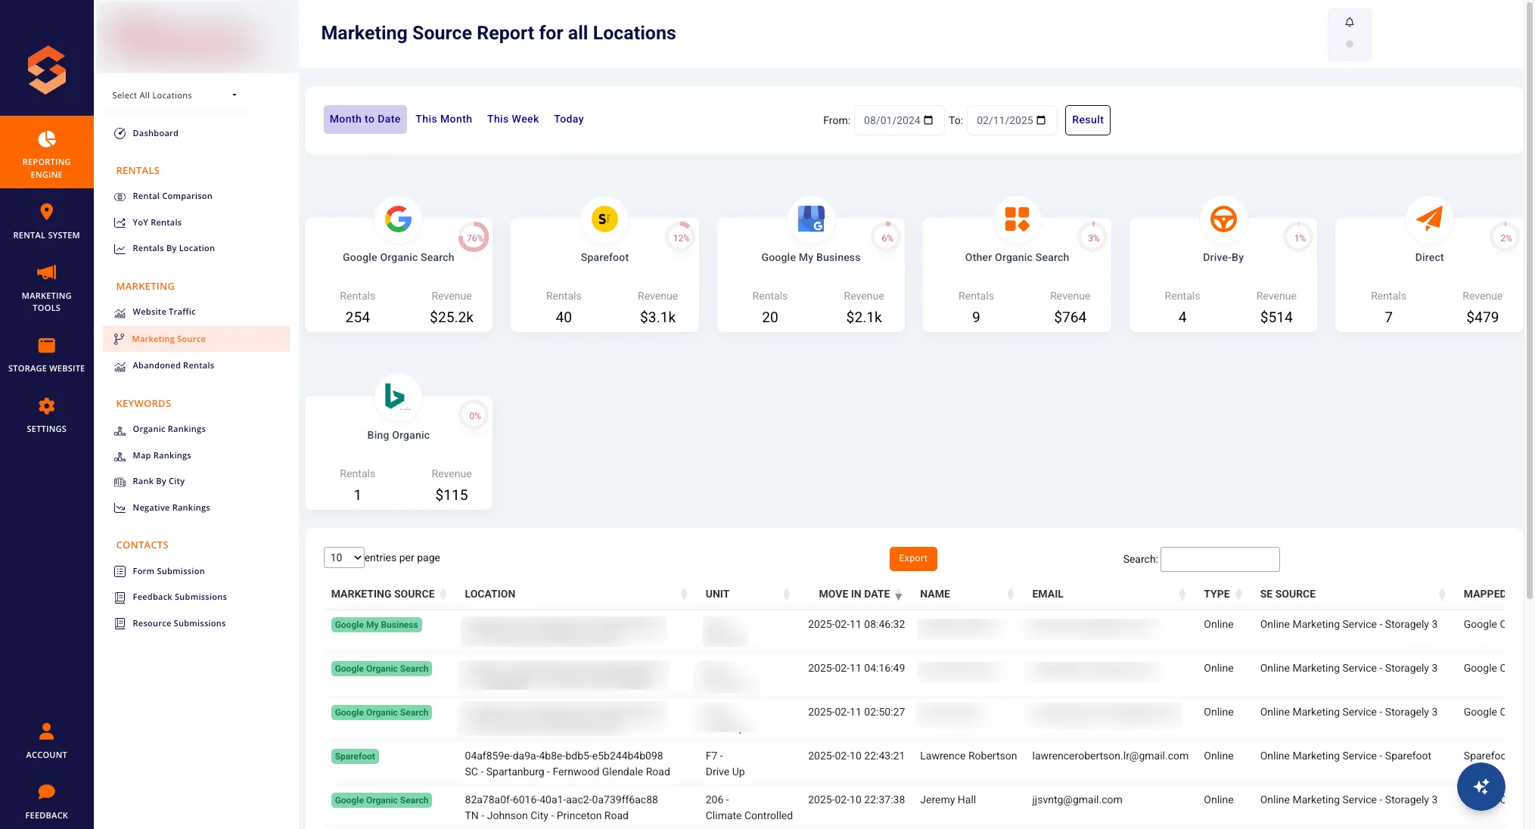Viewport: 1535px width, 829px height.
Task: Open the Settings gear icon
Action: click(x=46, y=406)
